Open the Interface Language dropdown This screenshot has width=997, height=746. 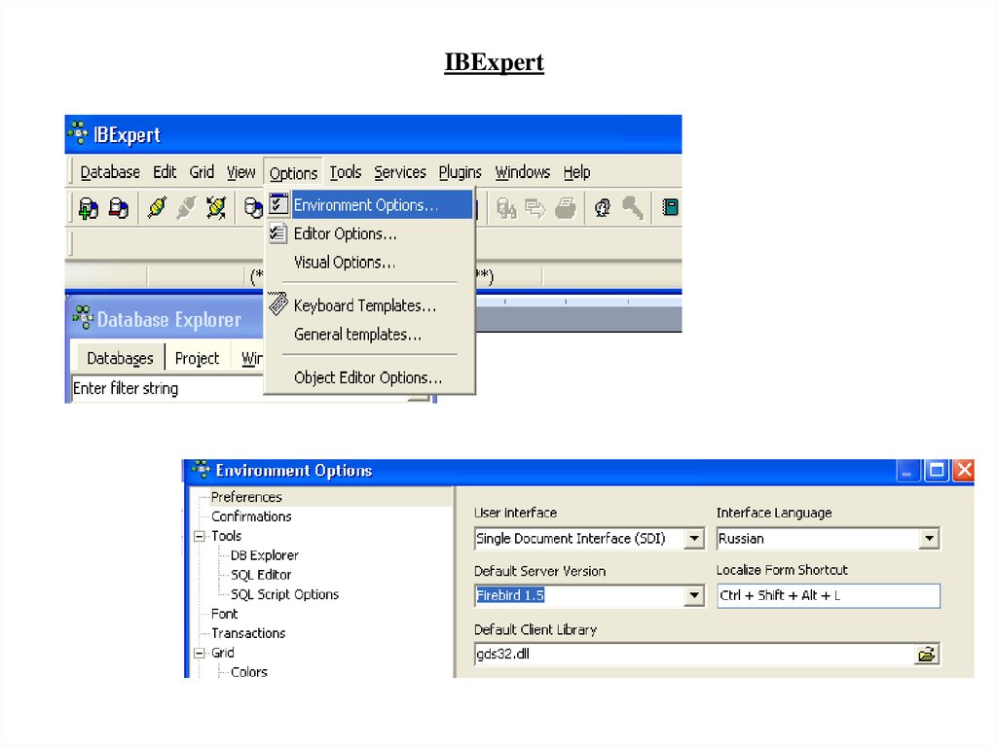[x=929, y=539]
